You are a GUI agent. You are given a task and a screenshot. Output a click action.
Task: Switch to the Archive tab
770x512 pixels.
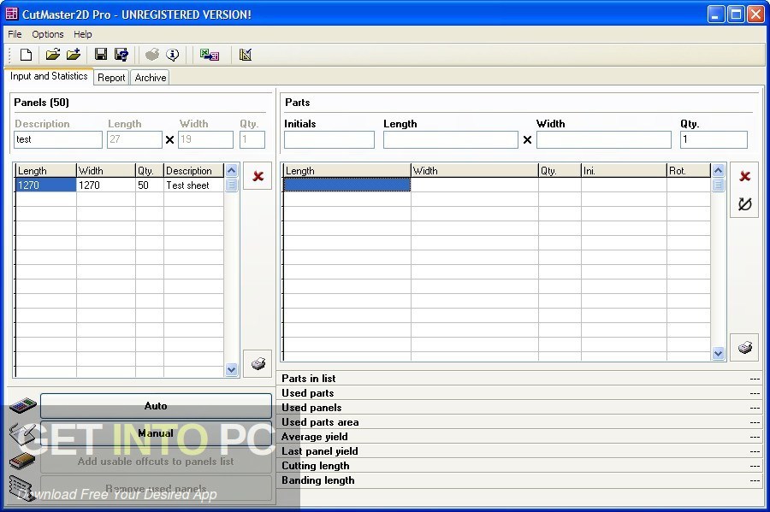(x=151, y=78)
